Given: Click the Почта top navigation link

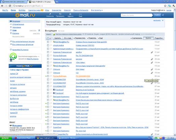Looking at the screenshot, I should click(x=13, y=10).
